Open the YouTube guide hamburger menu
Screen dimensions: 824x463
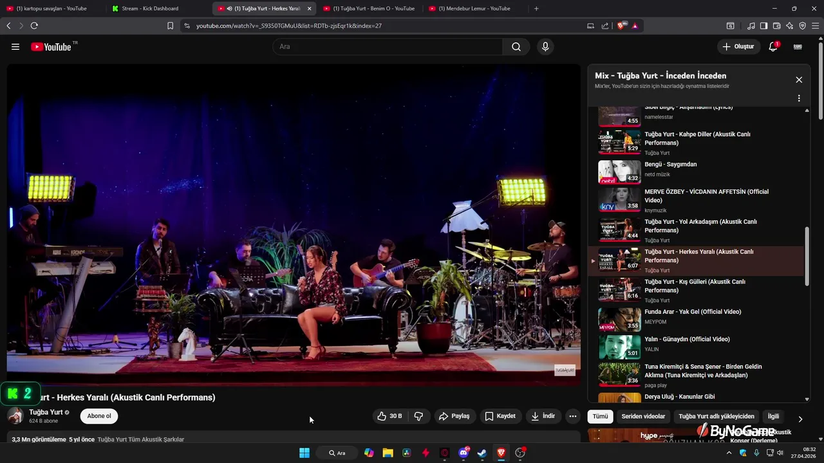point(15,47)
